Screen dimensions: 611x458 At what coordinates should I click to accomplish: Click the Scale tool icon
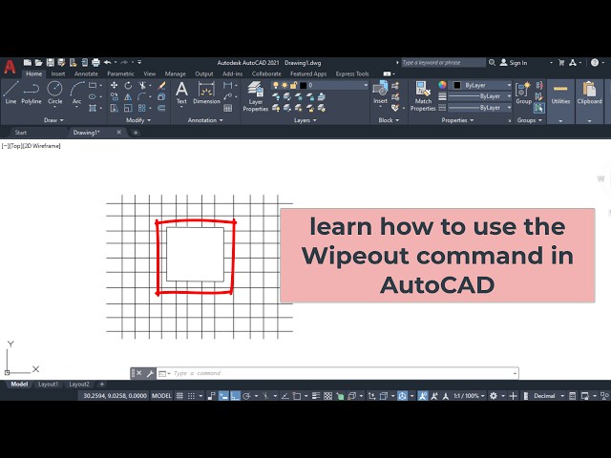128,108
